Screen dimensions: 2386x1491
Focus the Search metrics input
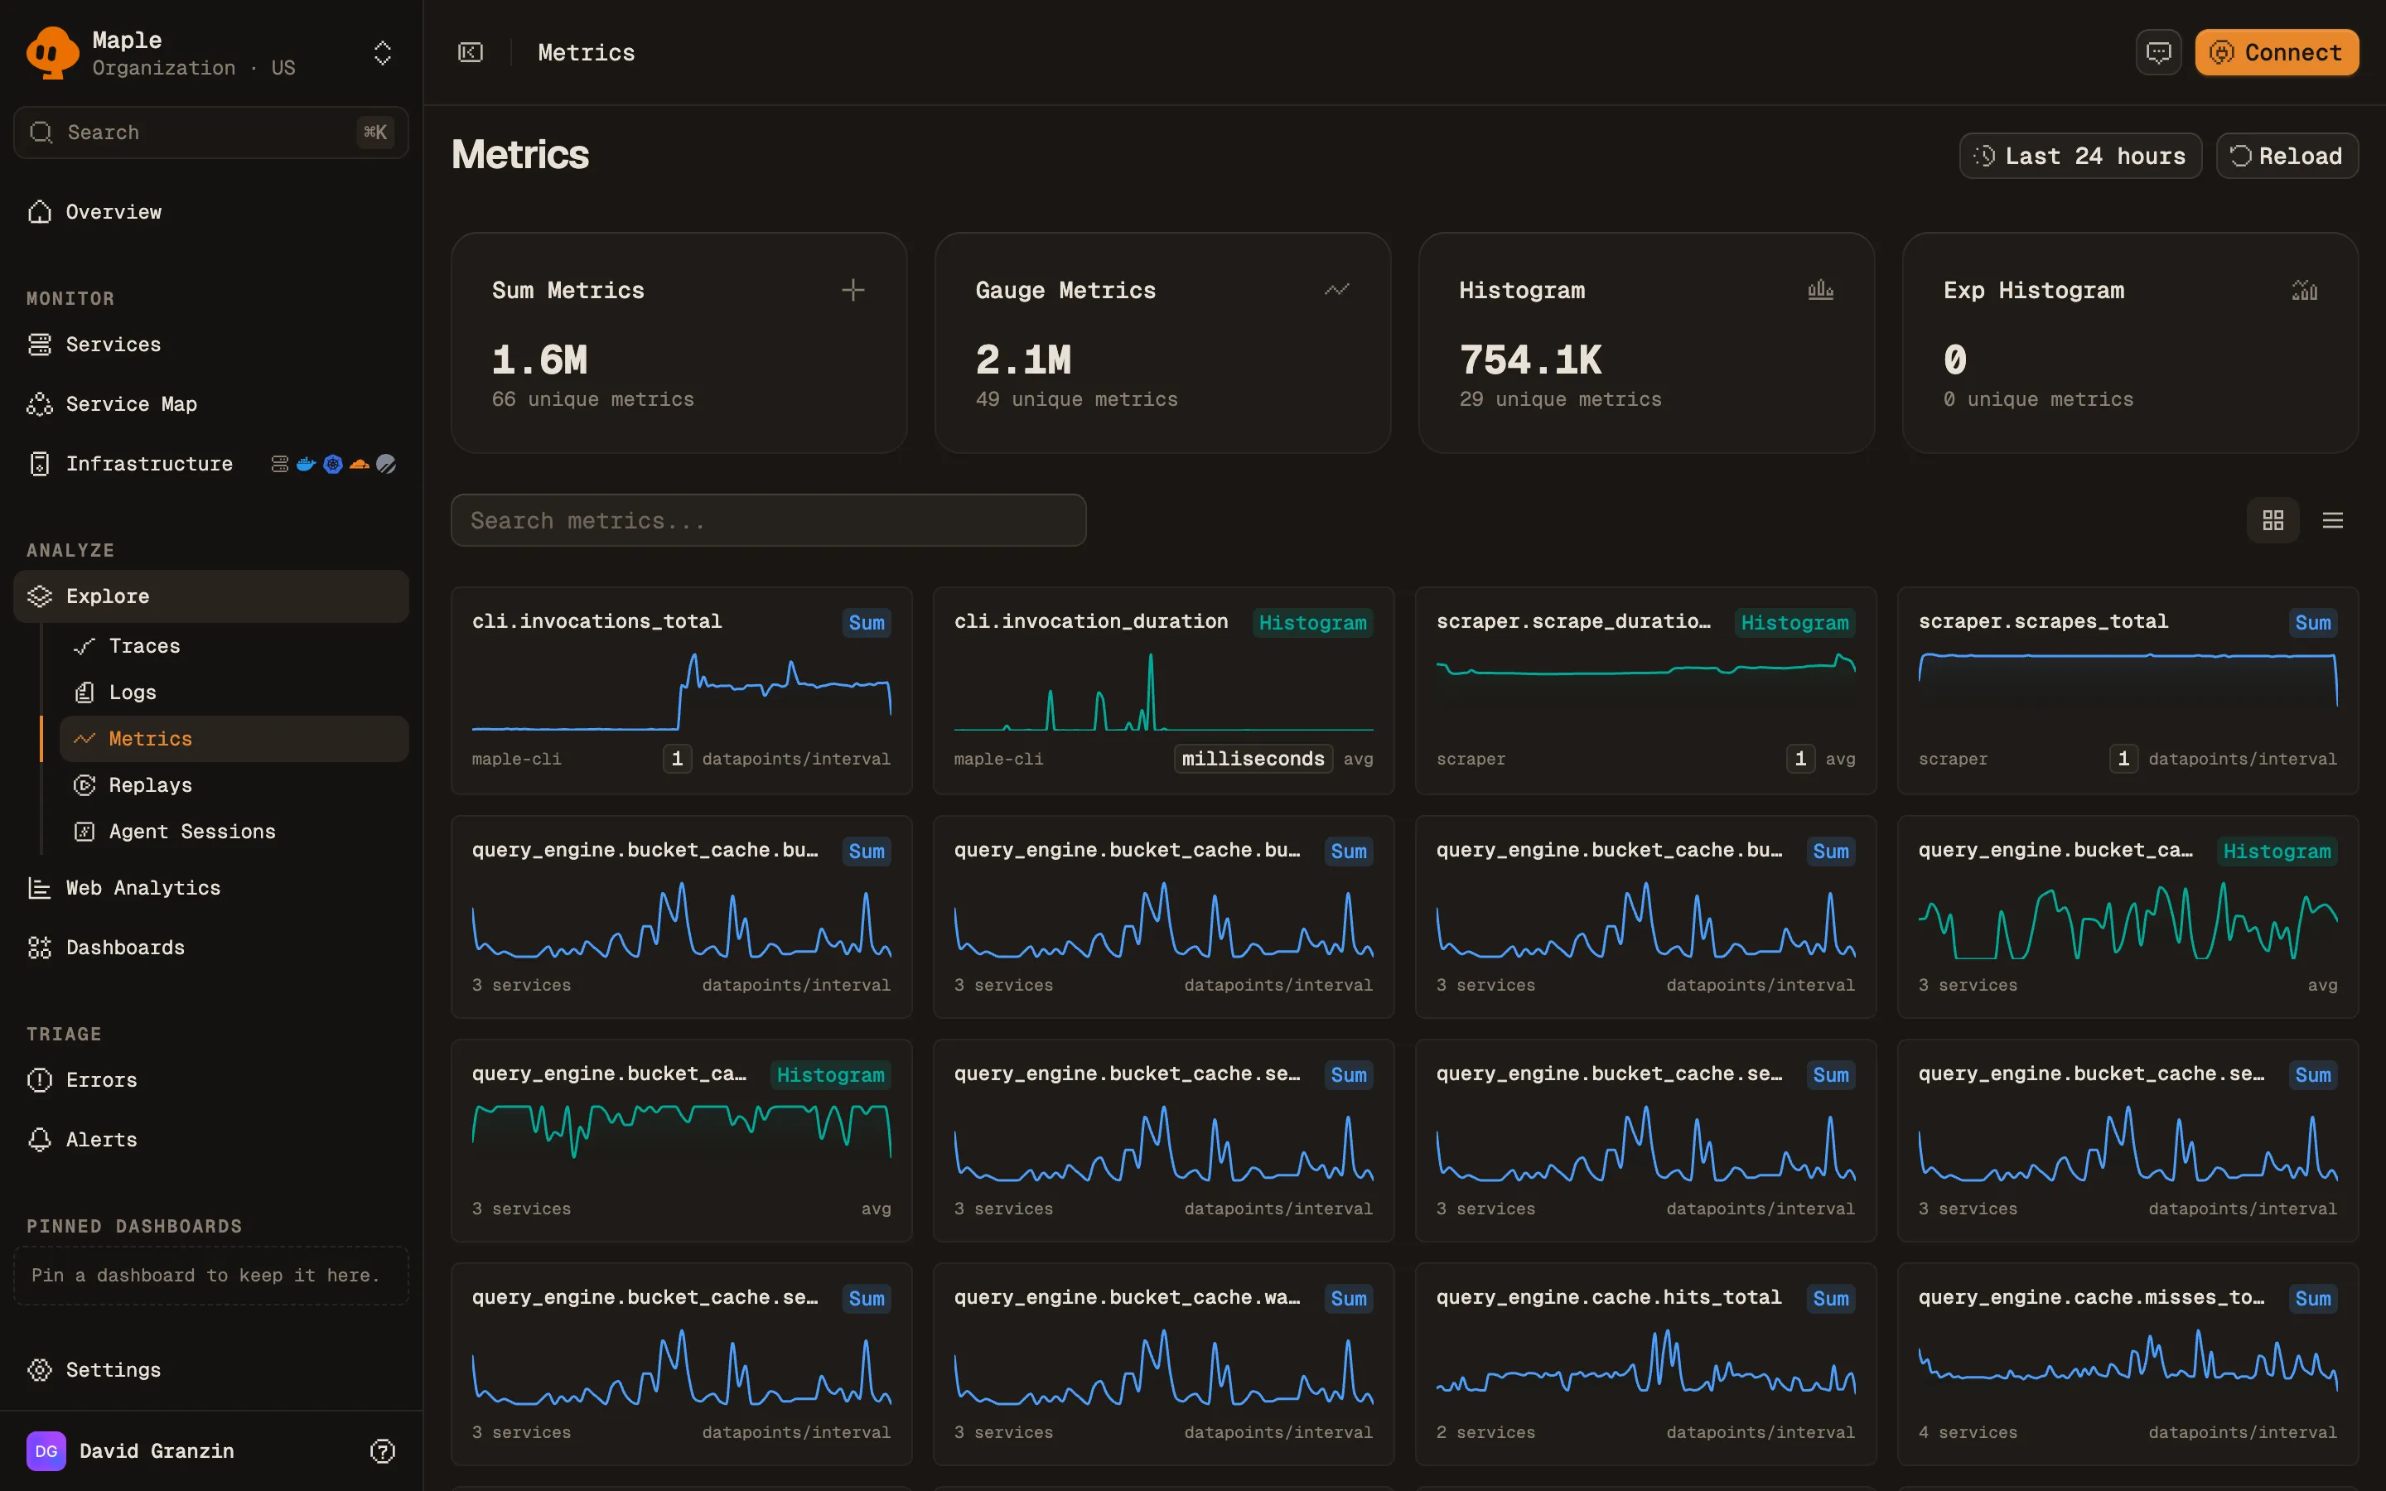769,521
